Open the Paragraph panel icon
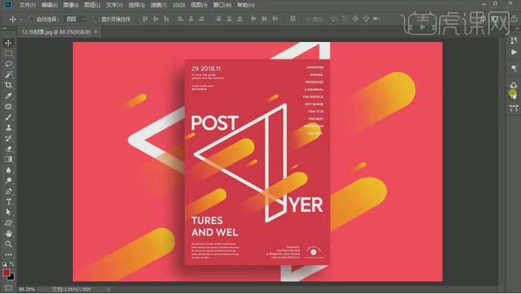 514,68
